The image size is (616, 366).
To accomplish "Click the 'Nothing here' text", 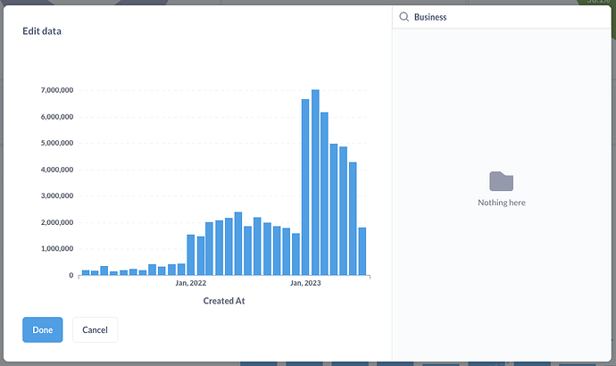I will 502,203.
